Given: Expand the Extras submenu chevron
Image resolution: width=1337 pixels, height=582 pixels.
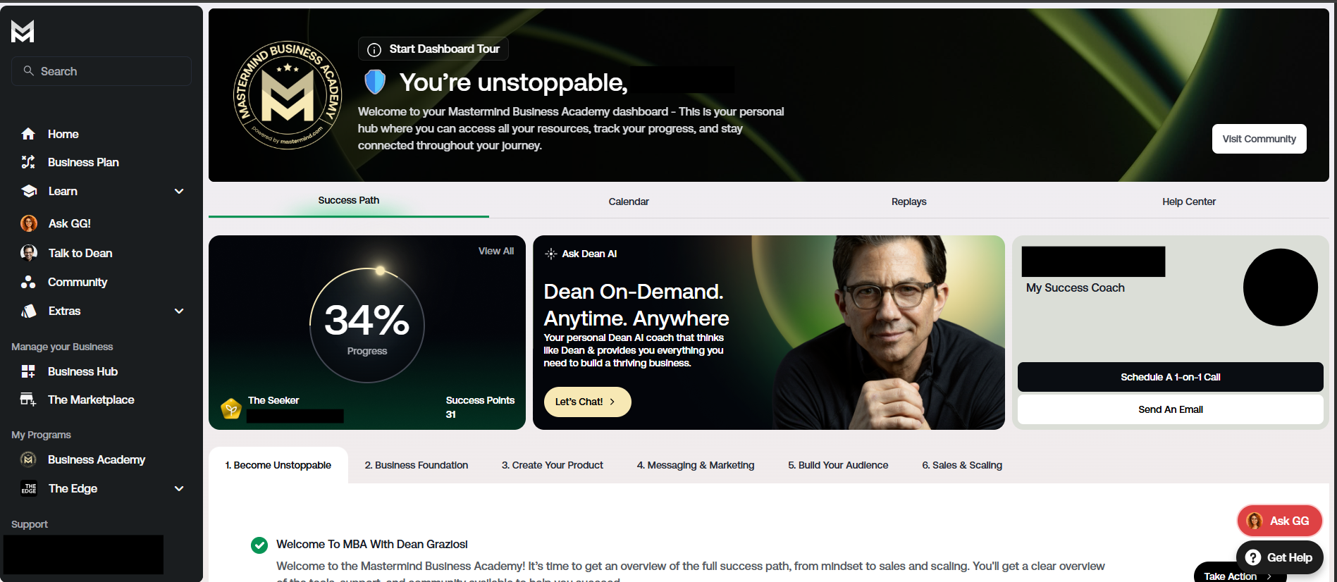Looking at the screenshot, I should [x=179, y=311].
